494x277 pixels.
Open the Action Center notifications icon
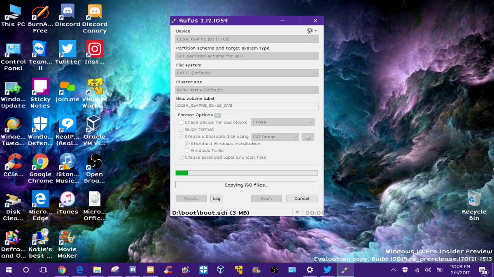point(483,270)
